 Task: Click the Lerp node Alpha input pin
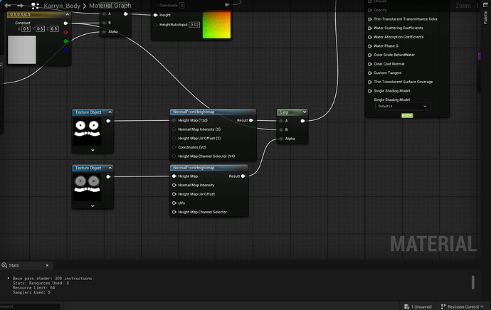[x=281, y=139]
